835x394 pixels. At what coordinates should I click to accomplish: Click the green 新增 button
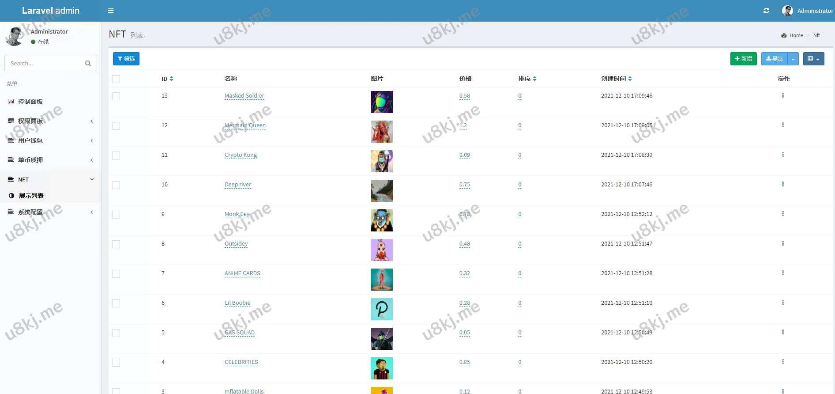[743, 59]
